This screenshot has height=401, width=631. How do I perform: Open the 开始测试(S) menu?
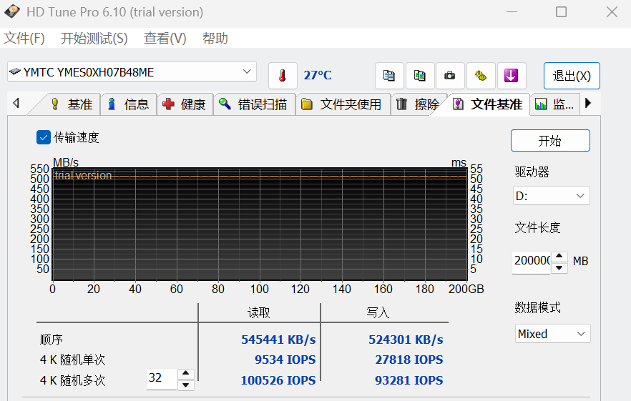(94, 39)
